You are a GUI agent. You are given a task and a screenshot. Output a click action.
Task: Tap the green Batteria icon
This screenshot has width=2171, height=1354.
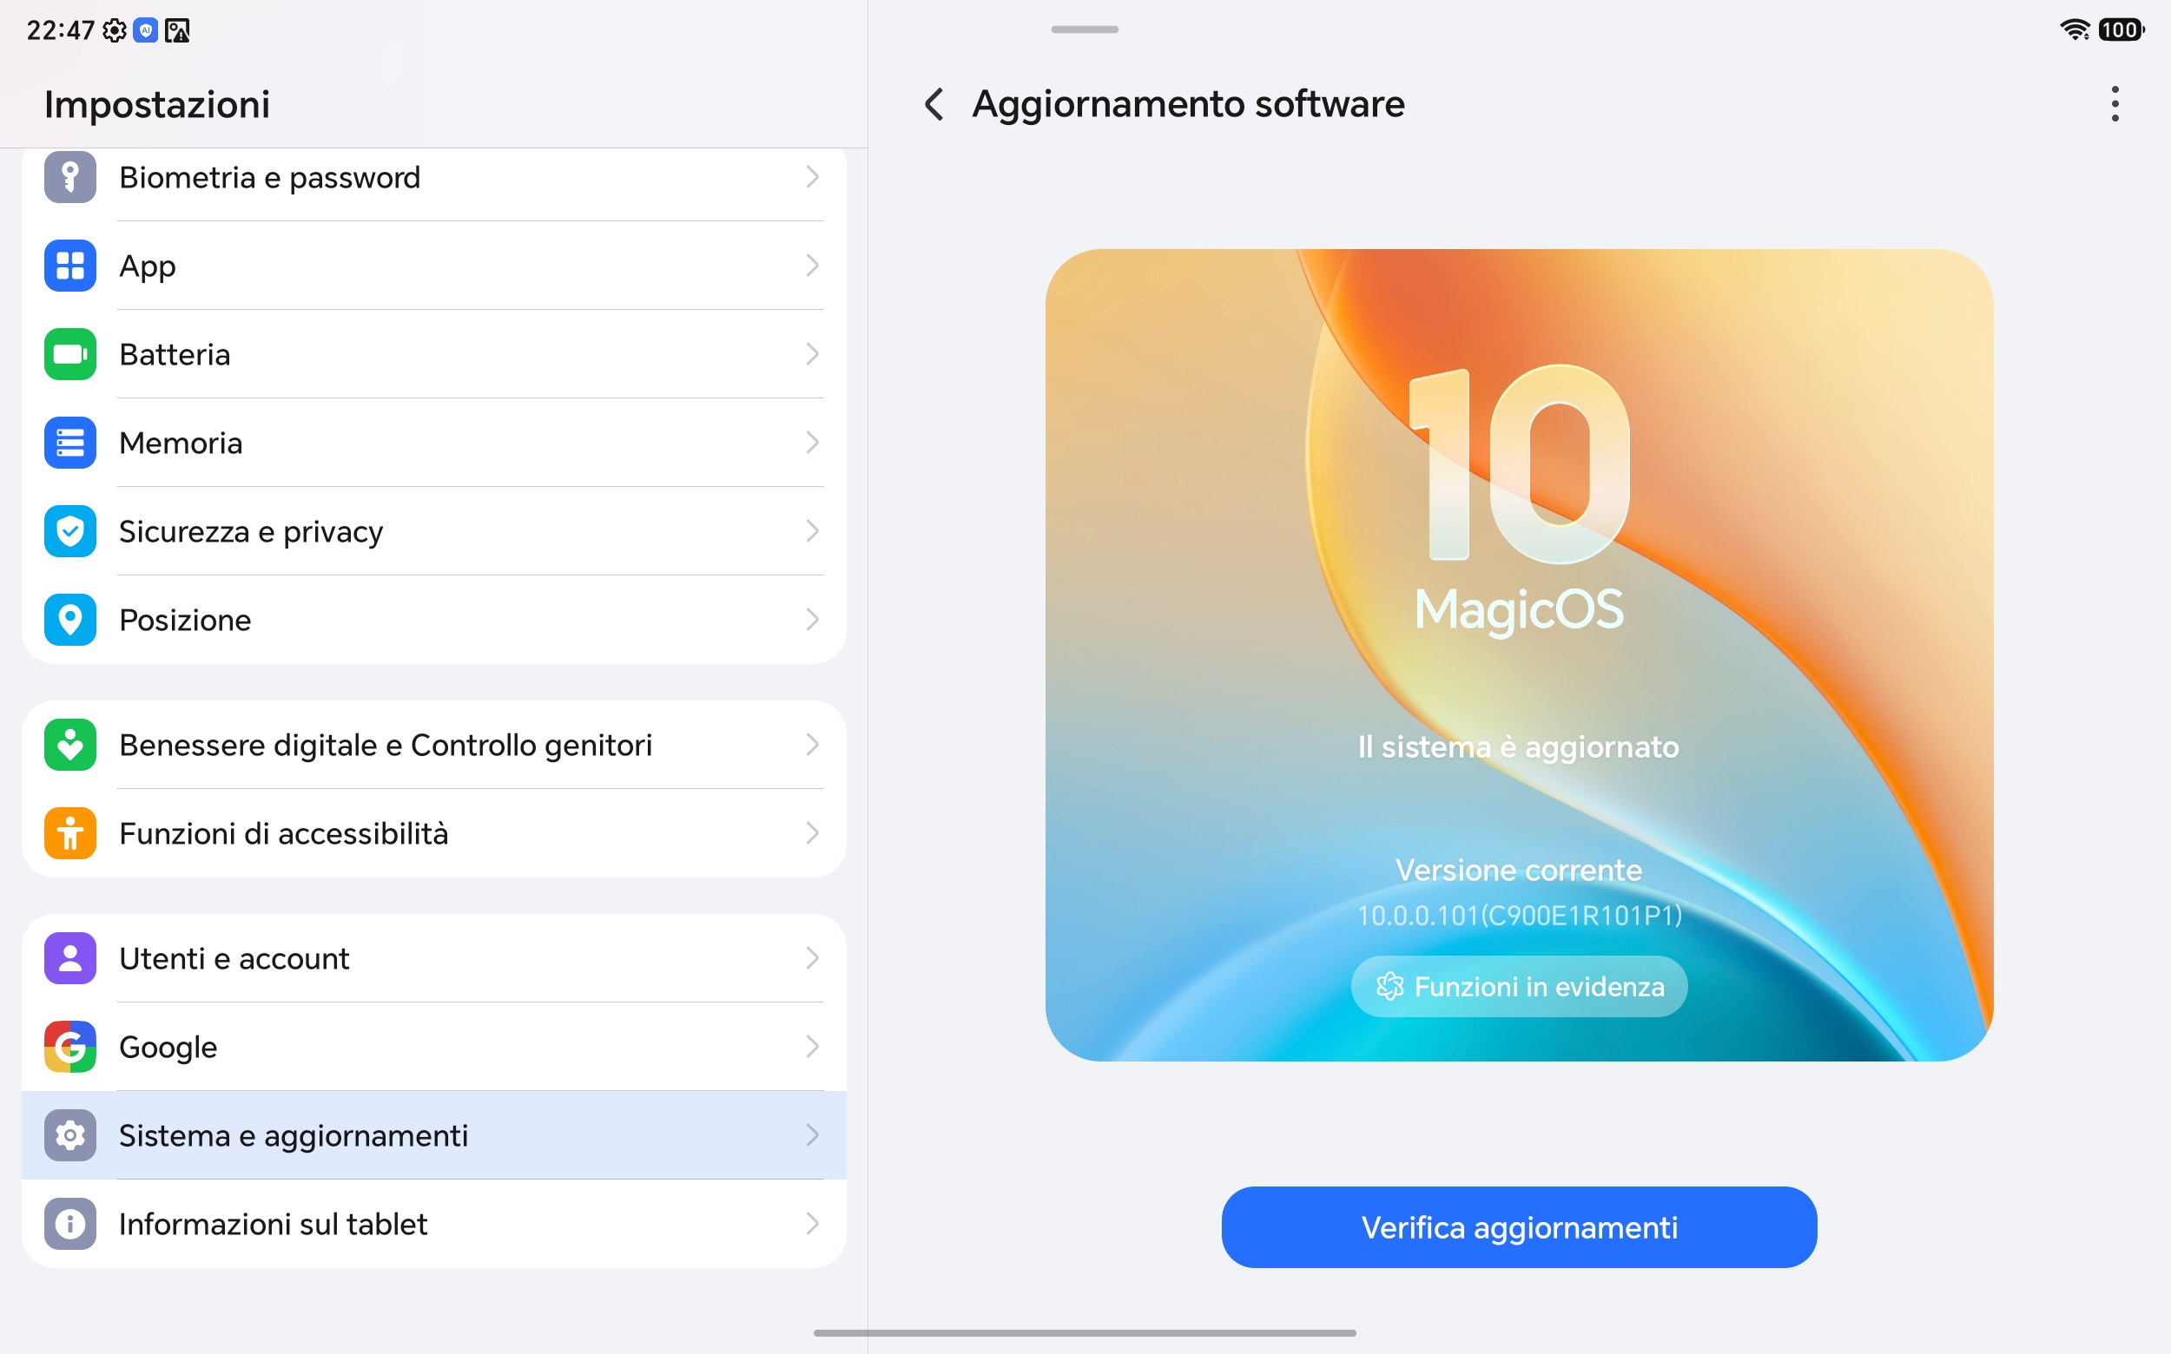coord(69,355)
